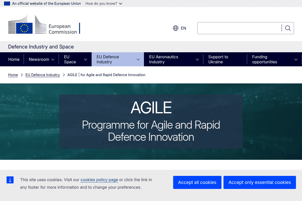302x201 pixels.
Task: Expand the Newsroom menu chevron
Action: (53, 60)
